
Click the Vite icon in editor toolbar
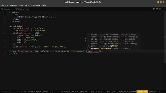154,9
